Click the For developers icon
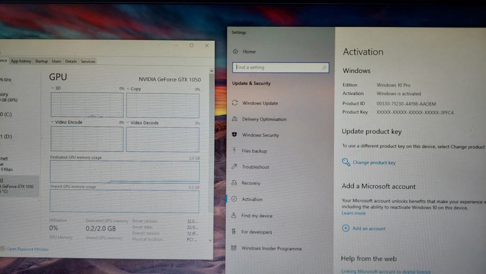This screenshot has height=274, width=486. pyautogui.click(x=234, y=231)
